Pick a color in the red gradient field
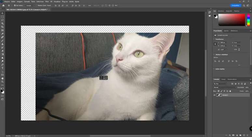 tap(231, 20)
